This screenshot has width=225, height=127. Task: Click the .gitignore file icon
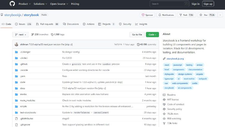pyautogui.click(x=16, y=125)
